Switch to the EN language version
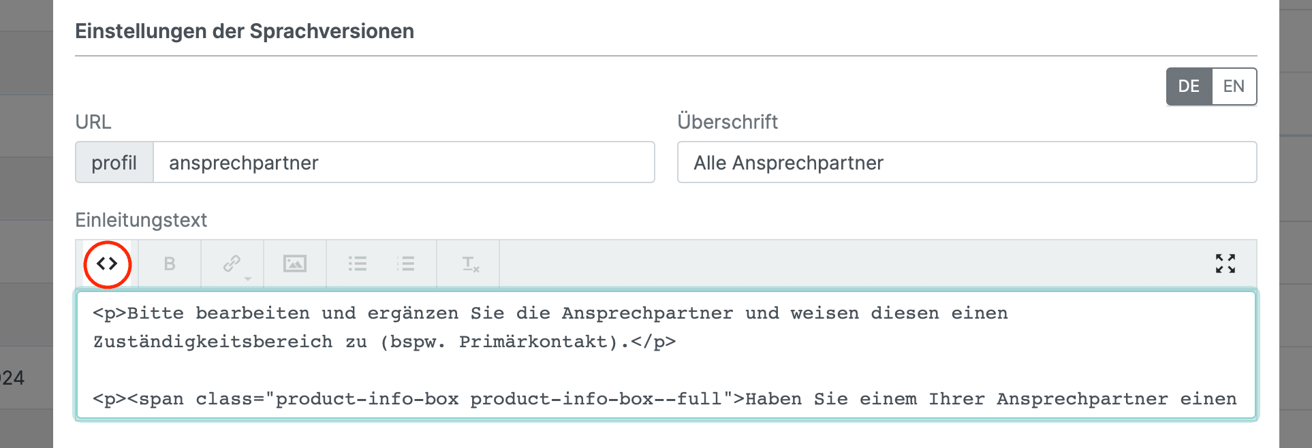The width and height of the screenshot is (1312, 448). click(x=1234, y=86)
